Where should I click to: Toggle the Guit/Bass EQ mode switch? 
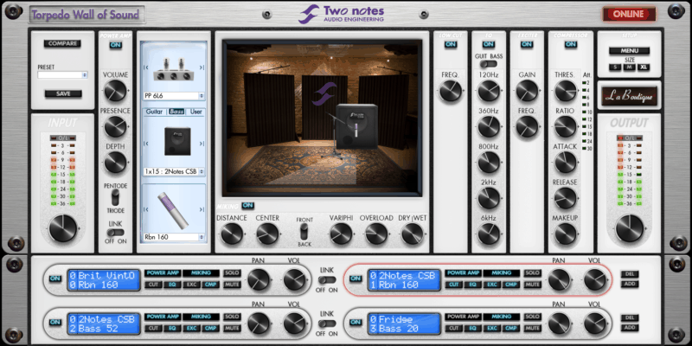click(489, 63)
